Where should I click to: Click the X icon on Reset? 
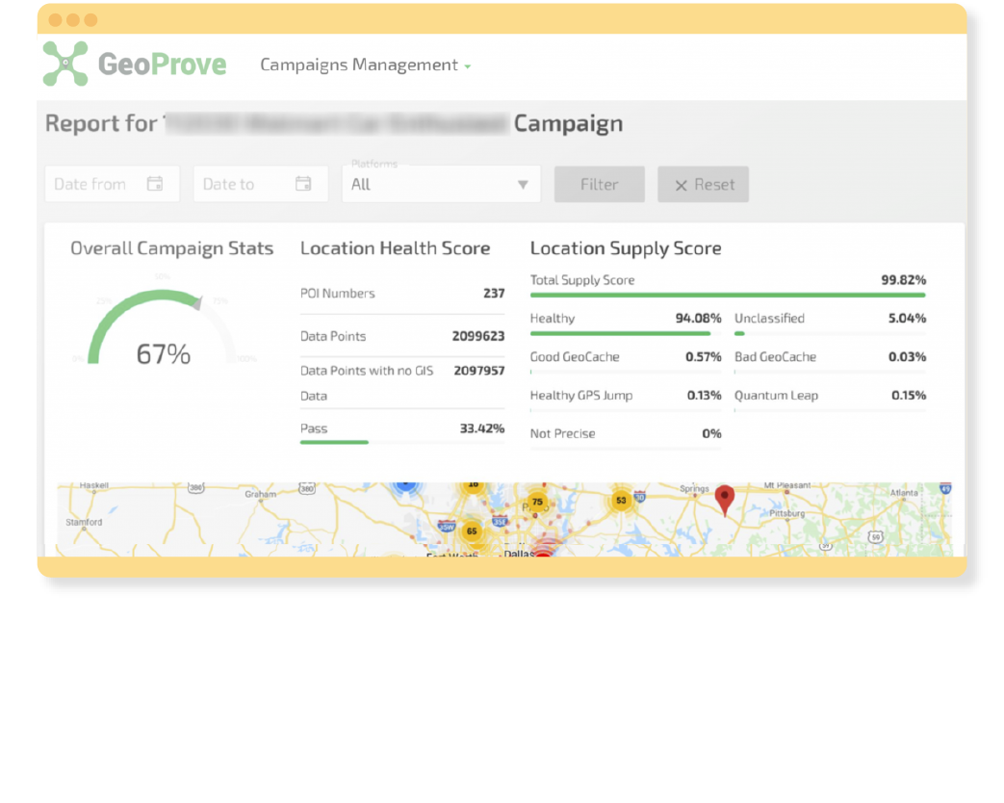681,185
